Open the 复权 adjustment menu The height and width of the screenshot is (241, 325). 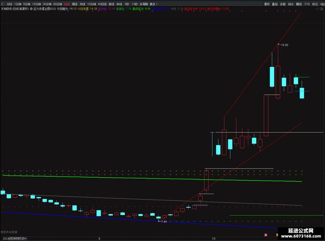click(265, 3)
